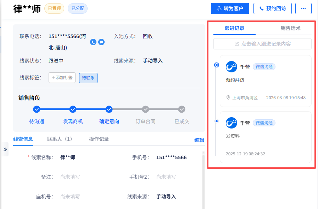The width and height of the screenshot is (318, 209).
Task: Click the follow-up record input field
Action: click(262, 44)
